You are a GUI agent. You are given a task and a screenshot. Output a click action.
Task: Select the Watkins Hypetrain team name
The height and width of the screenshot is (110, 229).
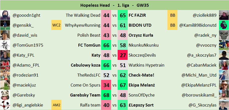(x=147, y=65)
